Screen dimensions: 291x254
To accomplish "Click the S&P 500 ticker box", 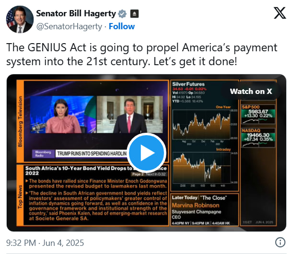I will 258,114.
